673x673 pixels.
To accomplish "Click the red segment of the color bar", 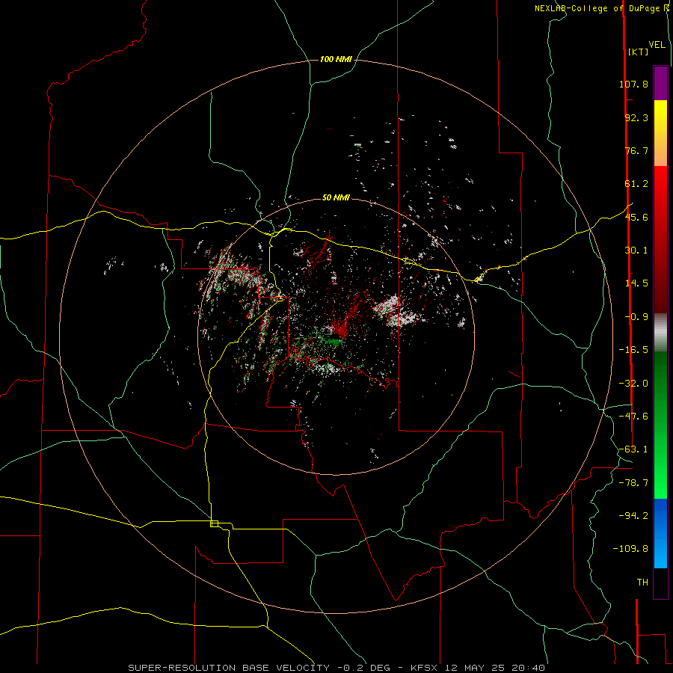I will [660, 239].
